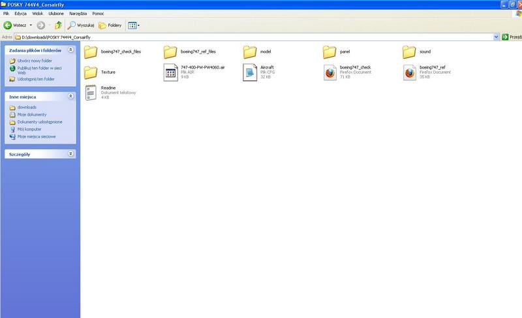The image size is (522, 318).
Task: Click the boeing747_ref_files folder name
Action: [x=198, y=52]
